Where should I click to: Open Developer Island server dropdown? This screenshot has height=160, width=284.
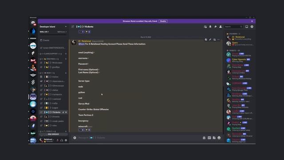53,27
